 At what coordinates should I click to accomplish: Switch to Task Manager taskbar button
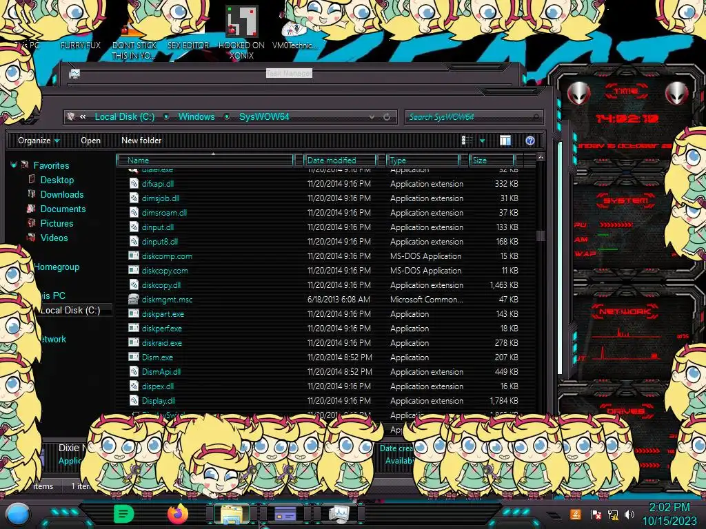click(339, 514)
